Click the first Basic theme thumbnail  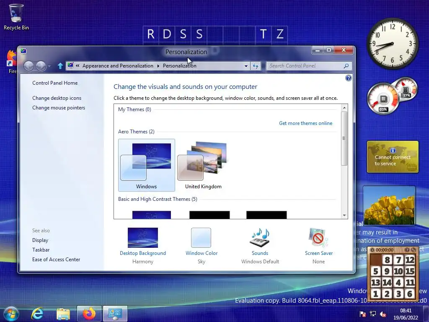152,215
